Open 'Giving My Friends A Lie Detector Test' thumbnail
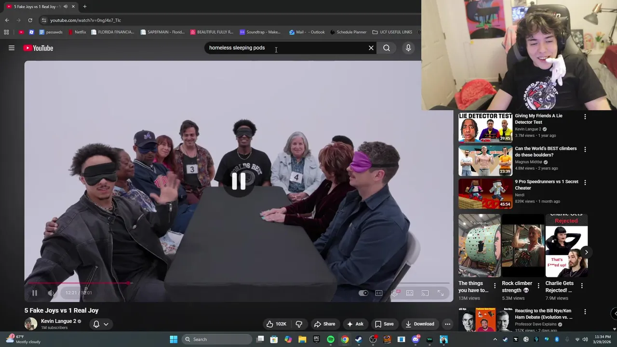This screenshot has width=617, height=347. coord(485,128)
